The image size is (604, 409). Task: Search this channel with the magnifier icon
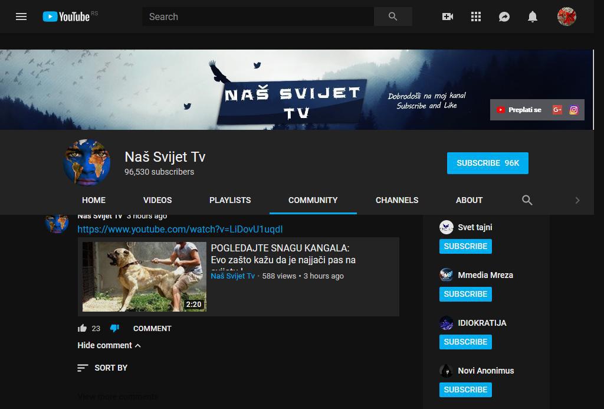(x=527, y=200)
